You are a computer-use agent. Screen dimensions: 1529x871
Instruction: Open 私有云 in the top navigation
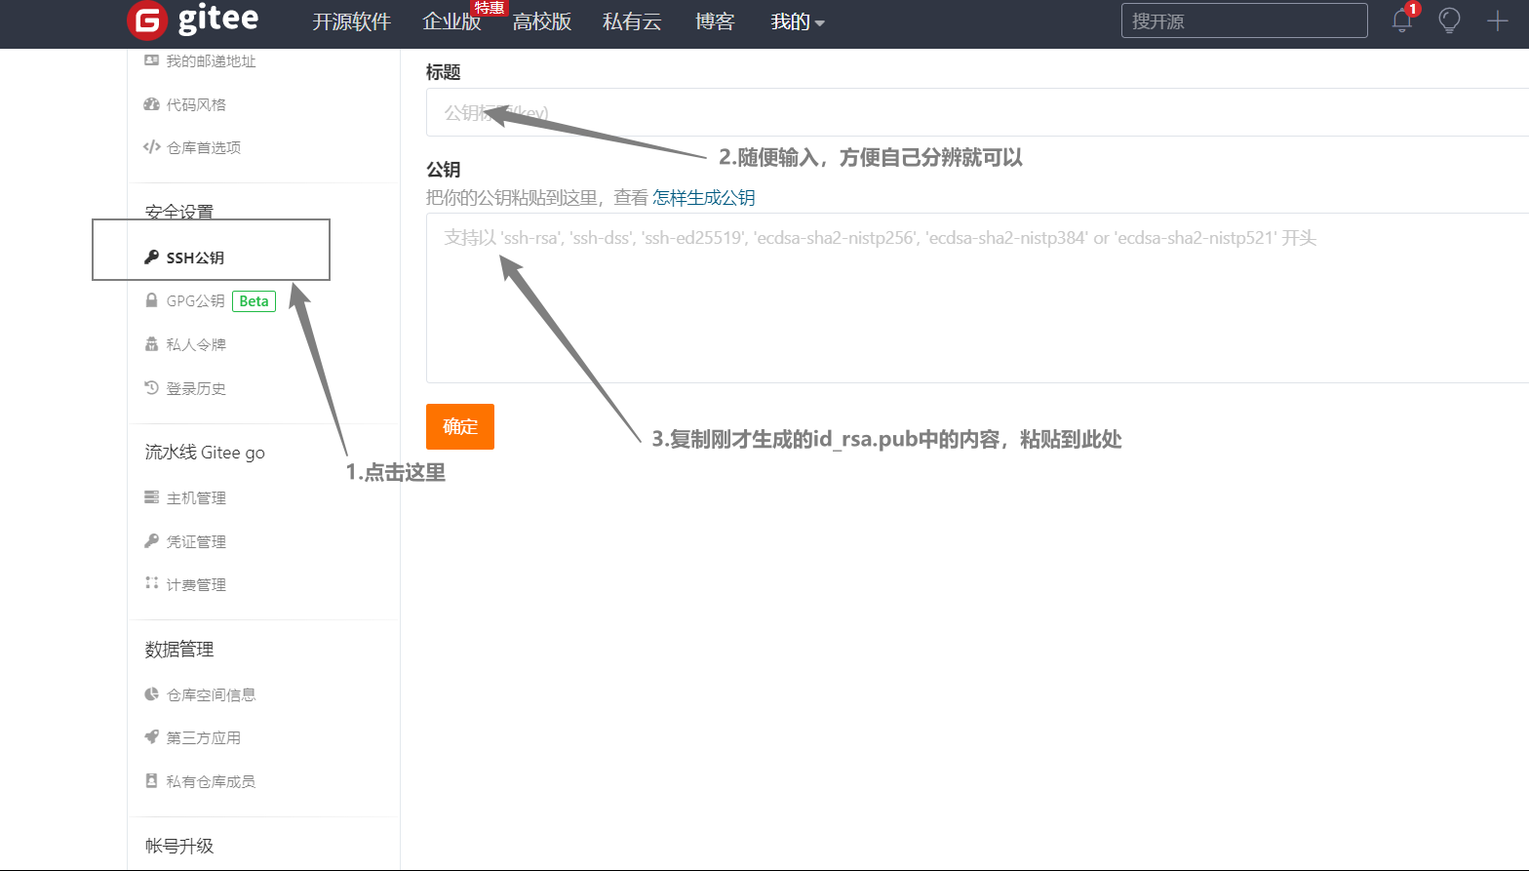click(632, 21)
